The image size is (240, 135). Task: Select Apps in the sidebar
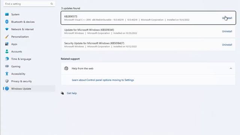click(x=29, y=44)
